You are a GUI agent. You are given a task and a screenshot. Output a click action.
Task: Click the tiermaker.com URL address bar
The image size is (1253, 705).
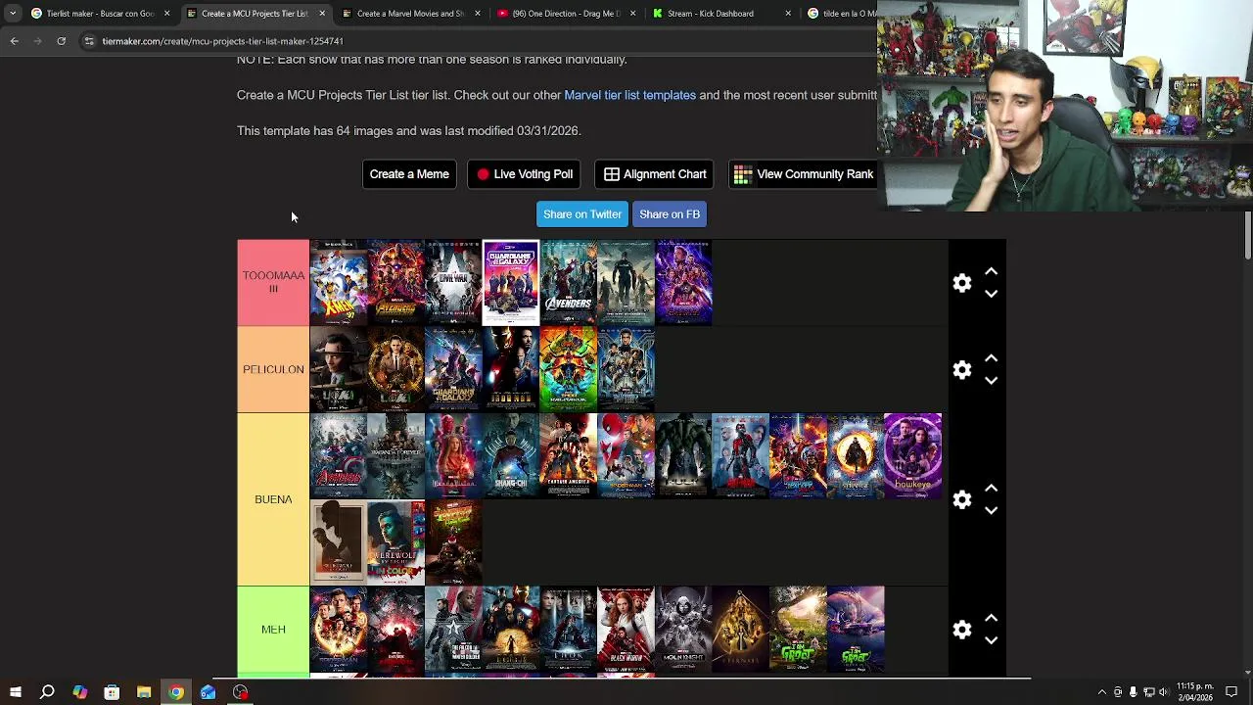(x=222, y=41)
